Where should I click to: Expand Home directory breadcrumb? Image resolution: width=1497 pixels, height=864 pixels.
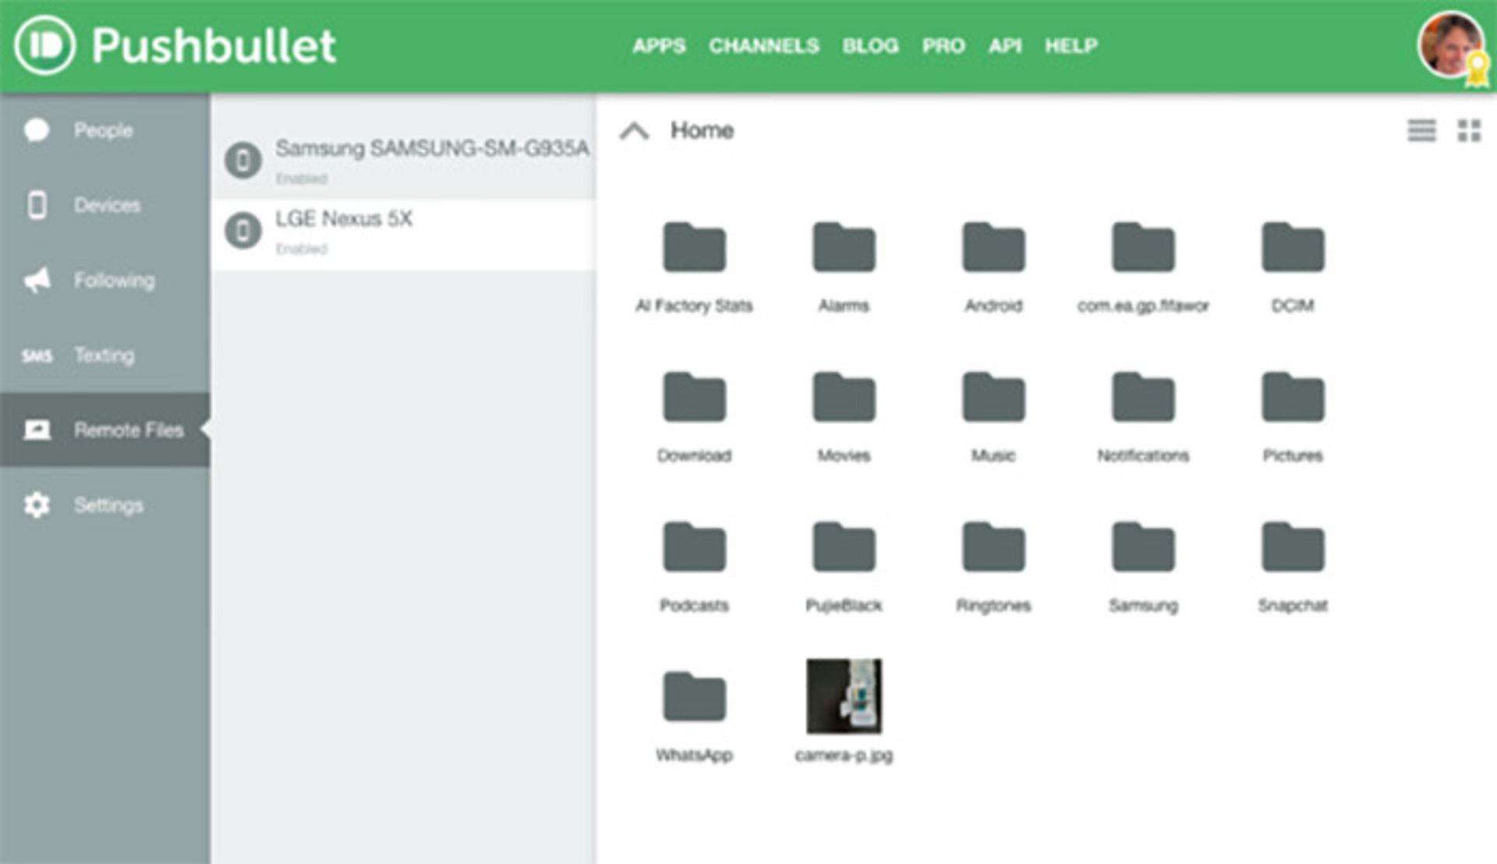pyautogui.click(x=635, y=131)
